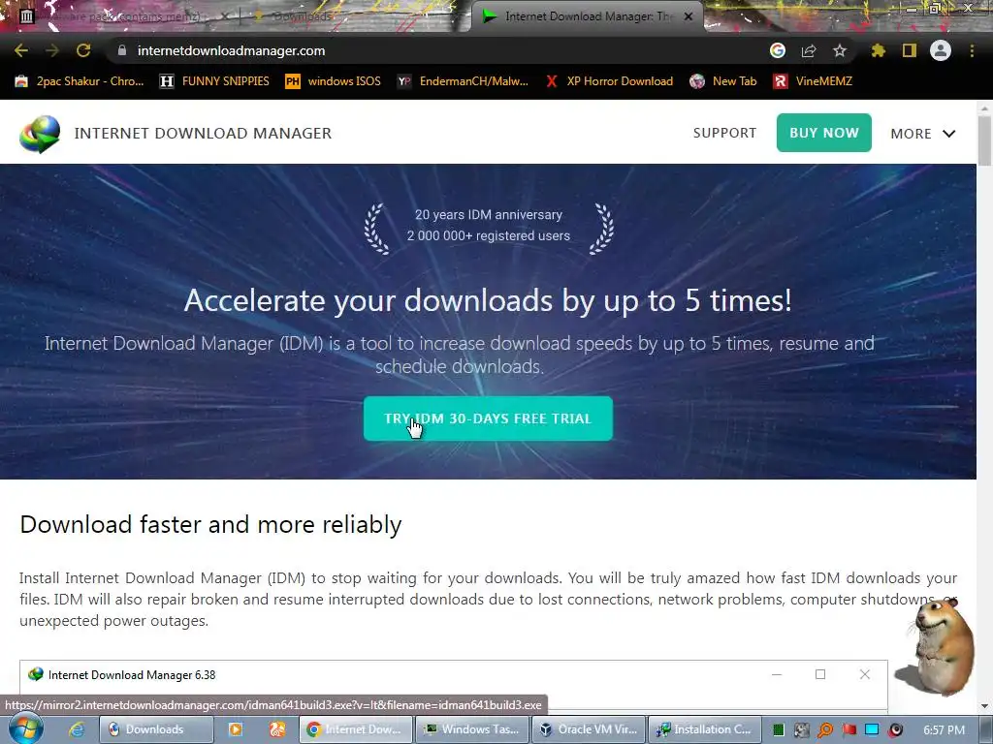Click 'Download faster and more reliably' heading

click(210, 524)
